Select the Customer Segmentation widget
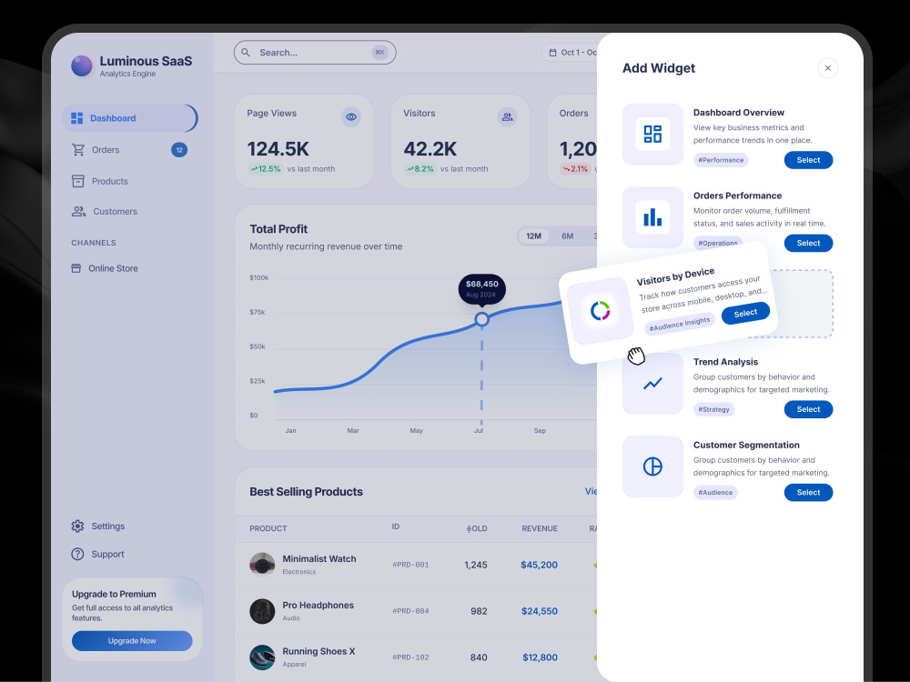The width and height of the screenshot is (910, 682). pyautogui.click(x=808, y=492)
